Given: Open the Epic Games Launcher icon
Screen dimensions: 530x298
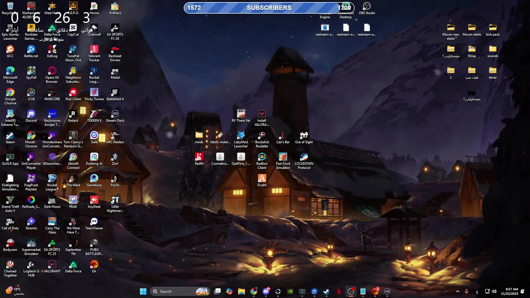Looking at the screenshot, I should (10, 32).
